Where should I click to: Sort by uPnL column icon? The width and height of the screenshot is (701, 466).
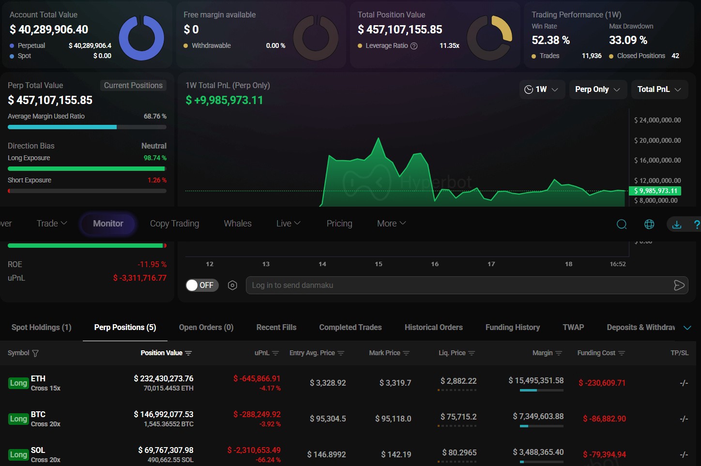[x=275, y=353]
